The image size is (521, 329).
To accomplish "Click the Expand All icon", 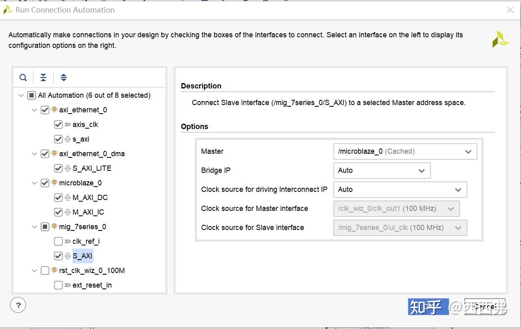I will (64, 77).
